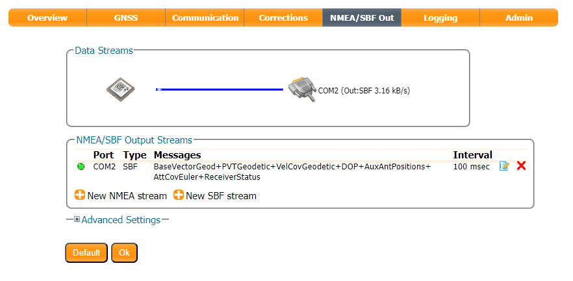Switch to the Admin tab
The height and width of the screenshot is (281, 573).
(x=518, y=18)
